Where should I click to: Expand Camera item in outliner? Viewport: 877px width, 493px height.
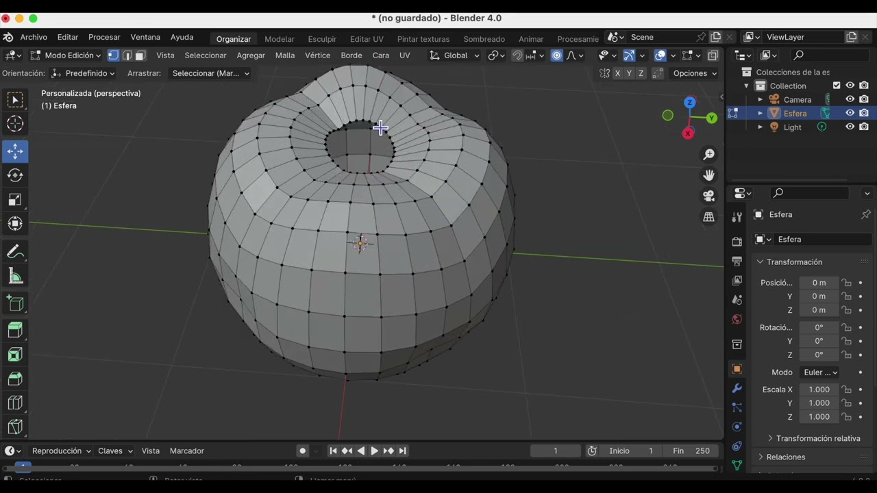760,99
